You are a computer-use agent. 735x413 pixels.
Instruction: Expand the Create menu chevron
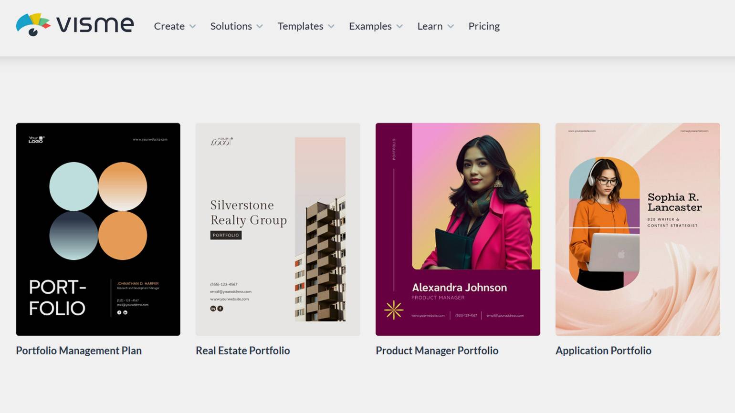pos(193,27)
